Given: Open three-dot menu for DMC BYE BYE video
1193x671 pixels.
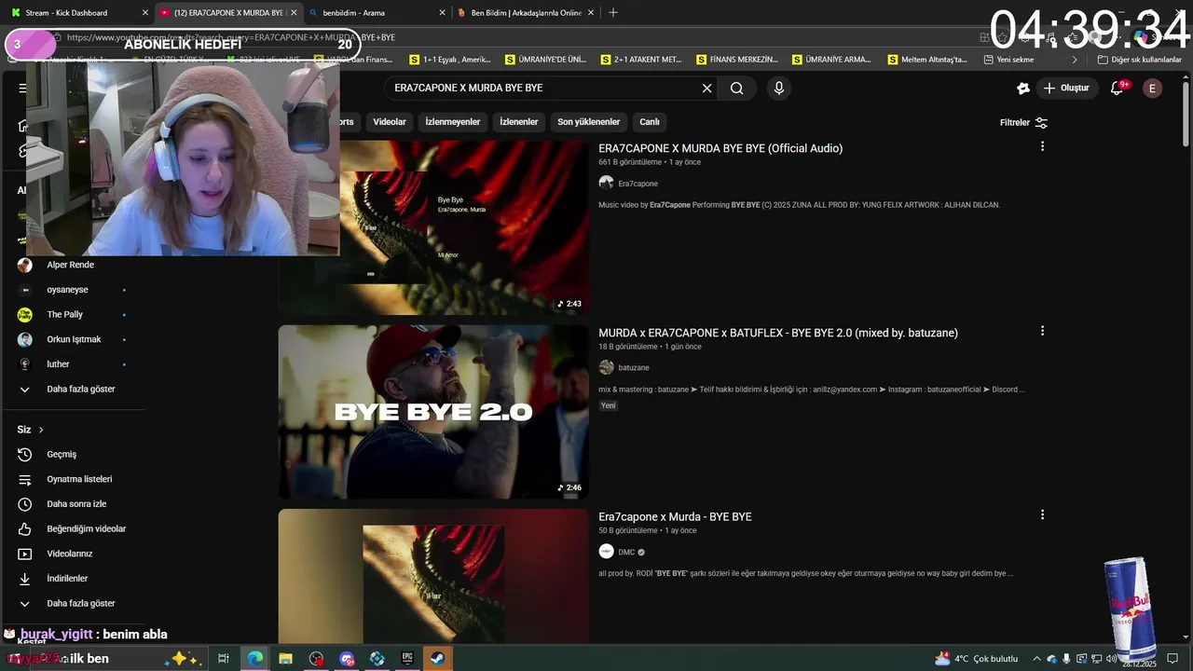Looking at the screenshot, I should (1042, 514).
